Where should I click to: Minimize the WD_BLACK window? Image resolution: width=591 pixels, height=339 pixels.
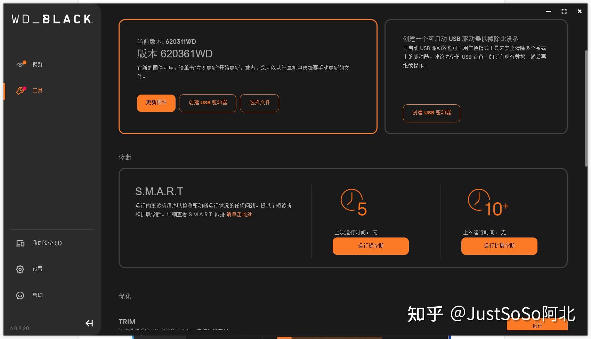coord(548,11)
